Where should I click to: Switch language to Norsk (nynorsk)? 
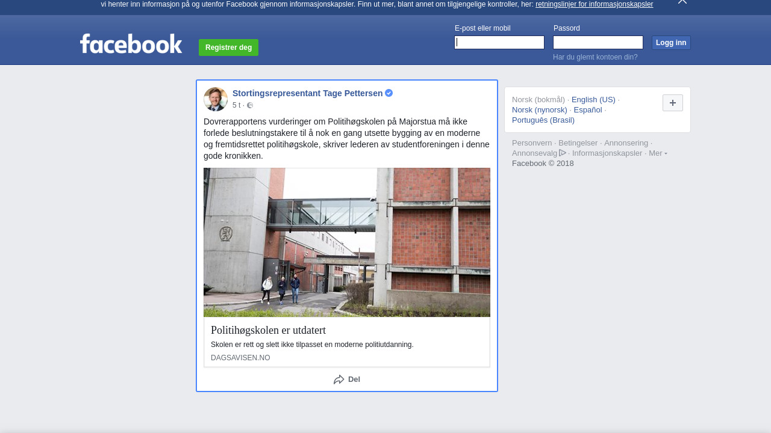[540, 110]
